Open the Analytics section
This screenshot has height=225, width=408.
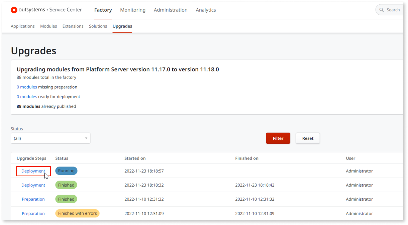(206, 10)
